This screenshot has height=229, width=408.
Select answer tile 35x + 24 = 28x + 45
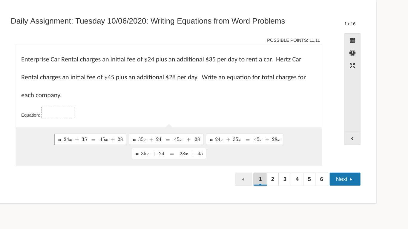coord(169,154)
